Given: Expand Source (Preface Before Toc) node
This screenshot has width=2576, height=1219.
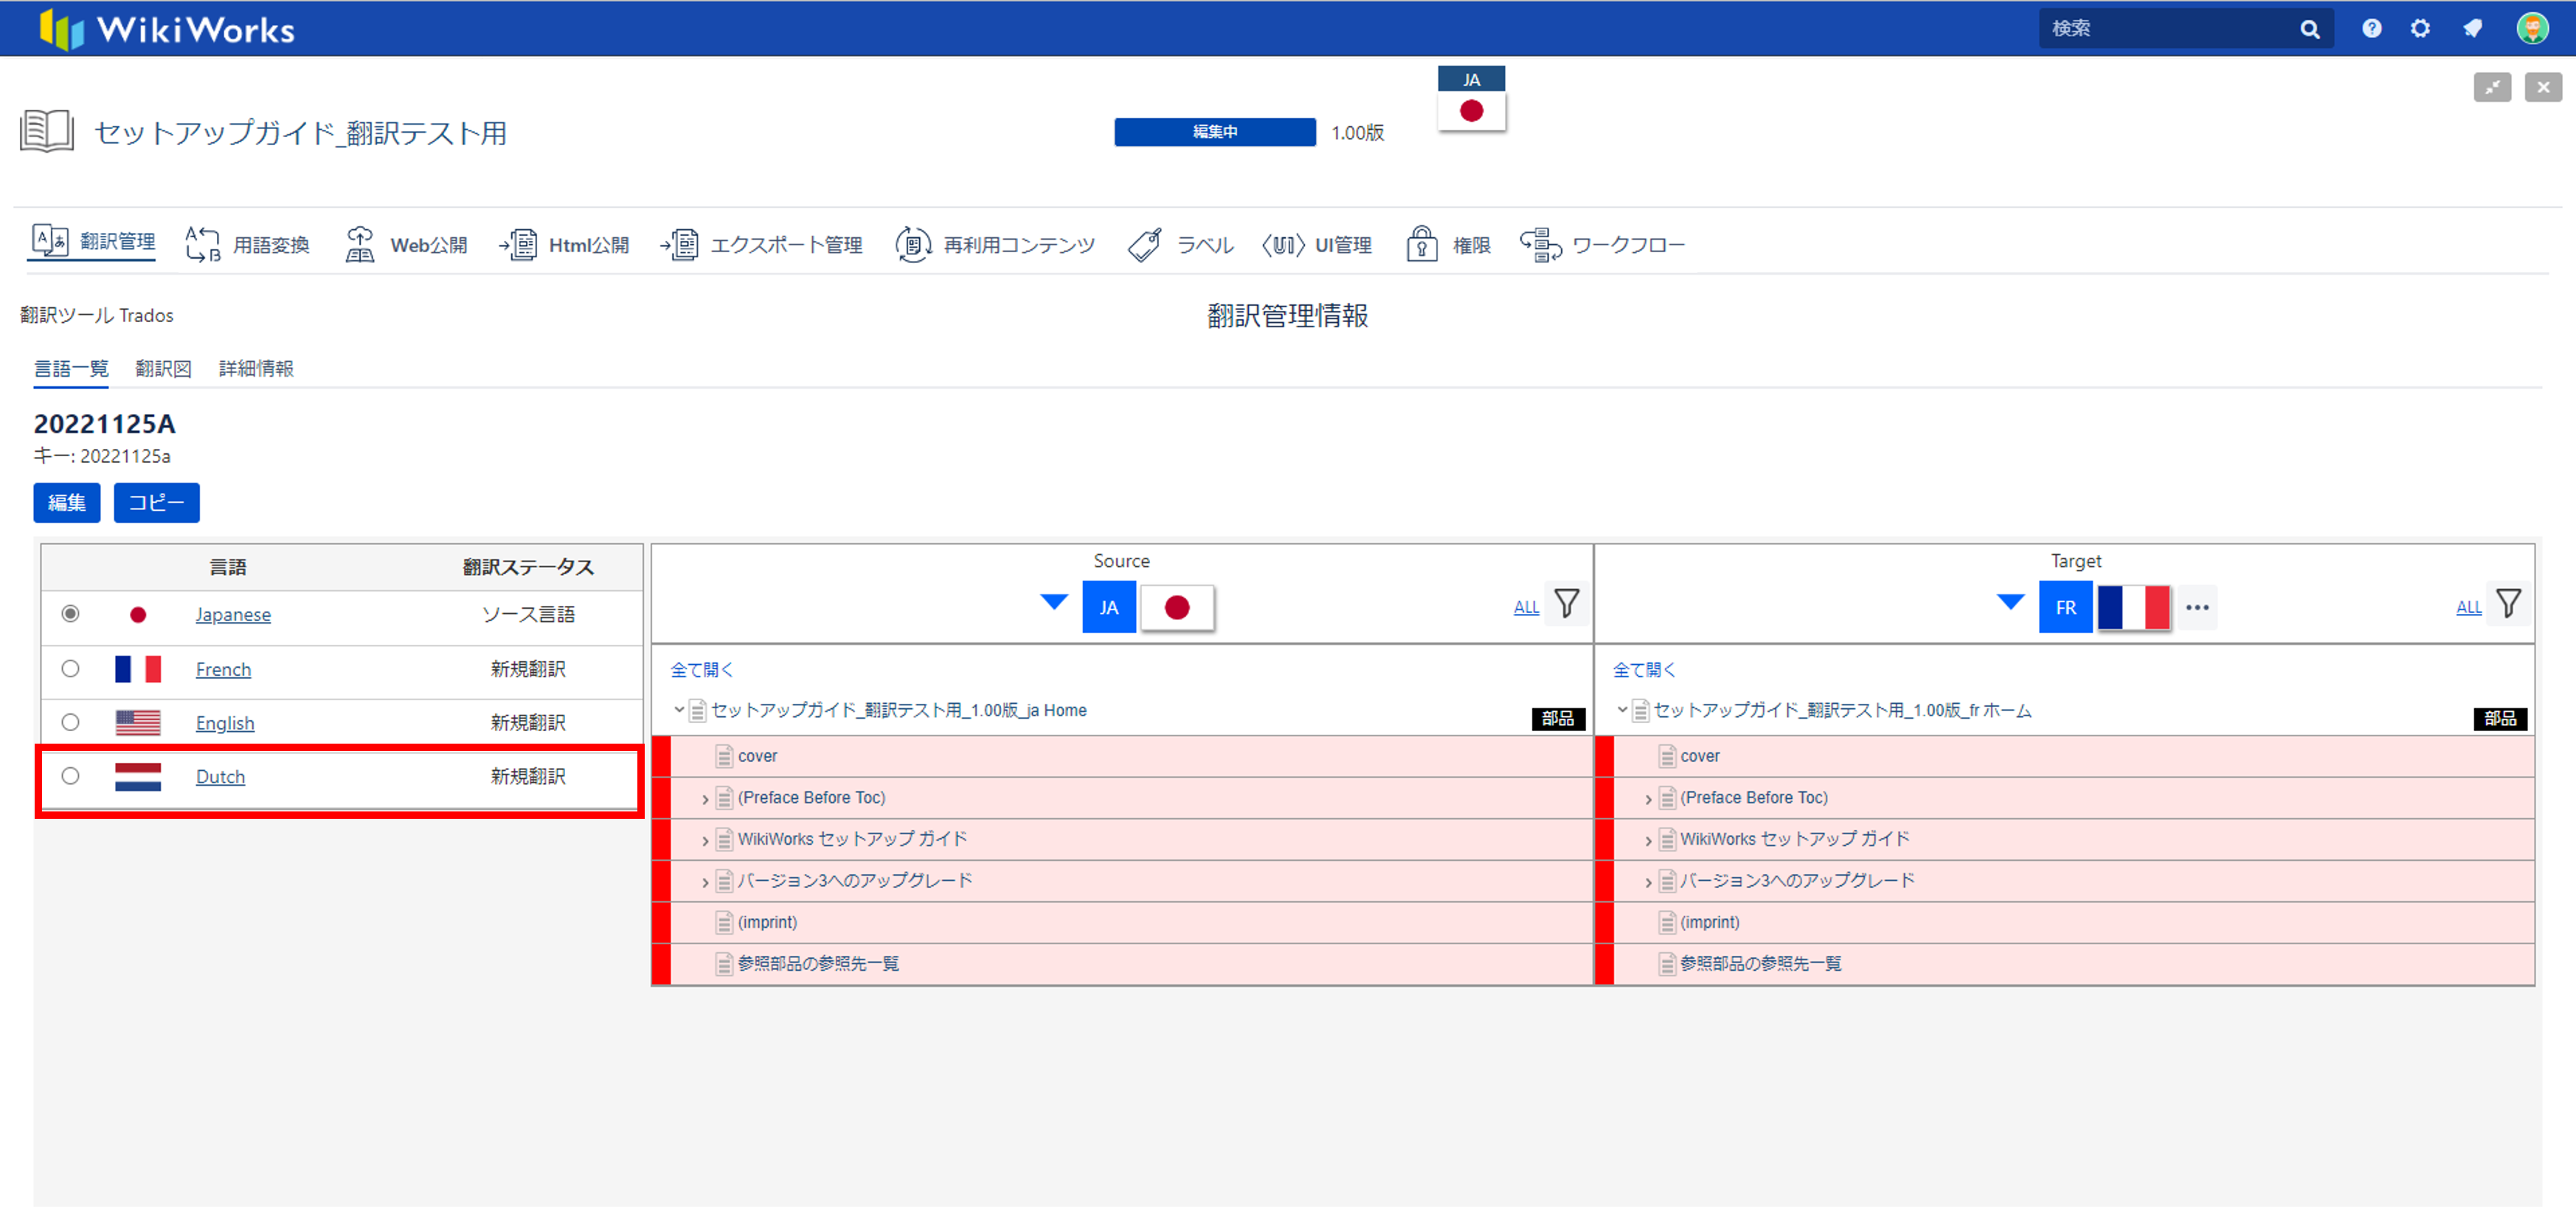Looking at the screenshot, I should tap(705, 800).
